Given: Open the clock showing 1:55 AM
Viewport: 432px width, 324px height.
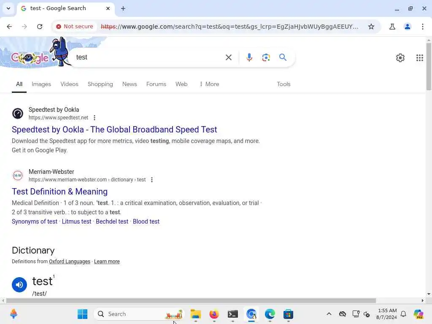Looking at the screenshot, I should pos(387,314).
